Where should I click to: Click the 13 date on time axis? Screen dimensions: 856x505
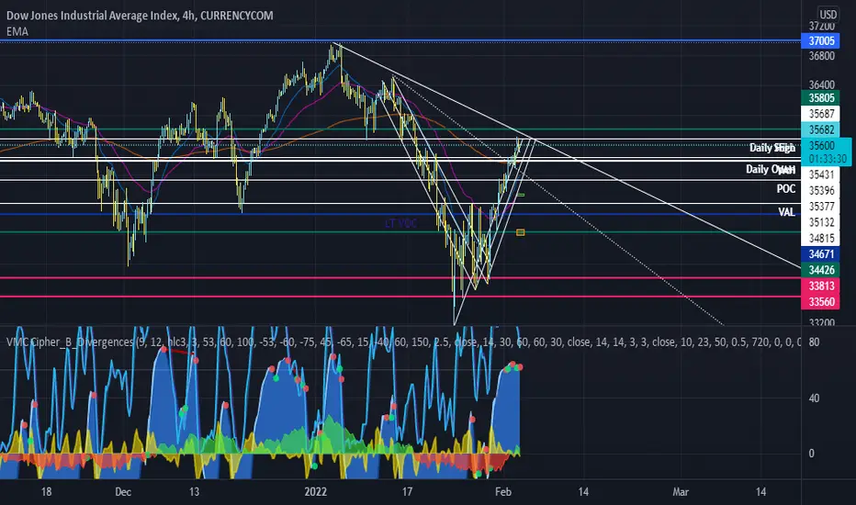click(194, 492)
